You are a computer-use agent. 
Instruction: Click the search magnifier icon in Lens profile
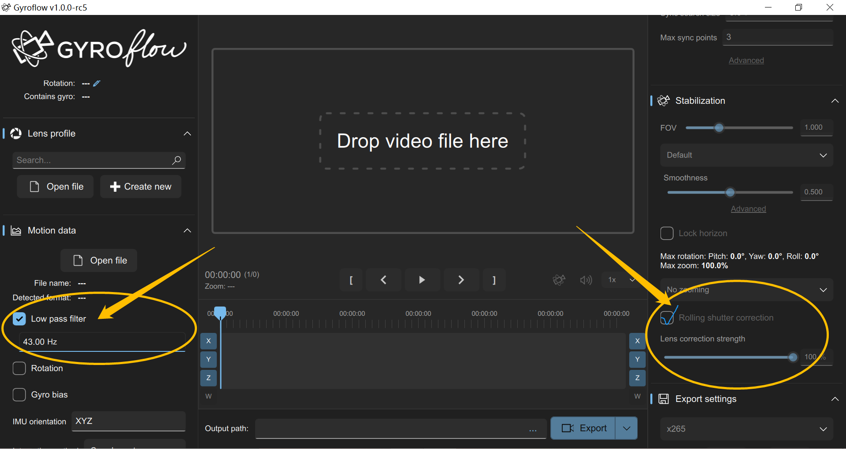pos(177,161)
